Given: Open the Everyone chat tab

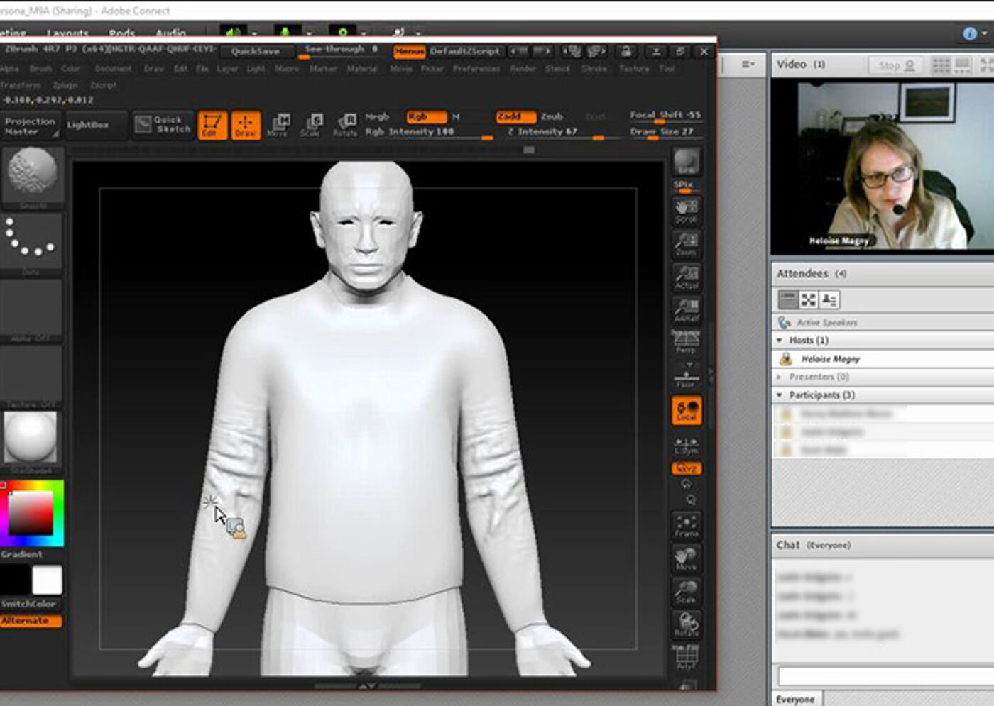Looking at the screenshot, I should coord(795,699).
